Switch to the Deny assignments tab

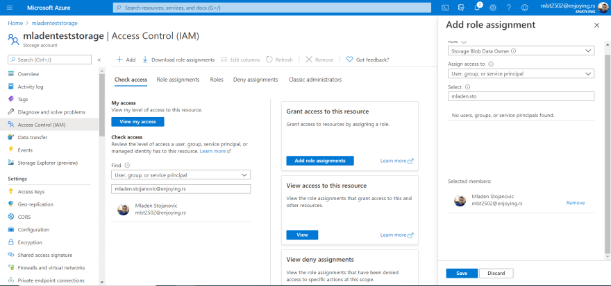(256, 80)
